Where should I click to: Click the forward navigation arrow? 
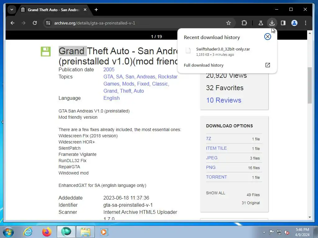click(x=24, y=23)
